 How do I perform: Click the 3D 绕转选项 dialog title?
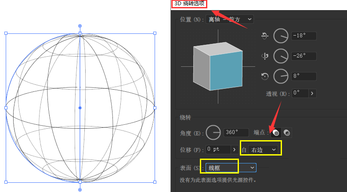point(189,4)
